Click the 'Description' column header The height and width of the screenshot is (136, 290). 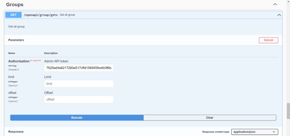click(x=51, y=53)
